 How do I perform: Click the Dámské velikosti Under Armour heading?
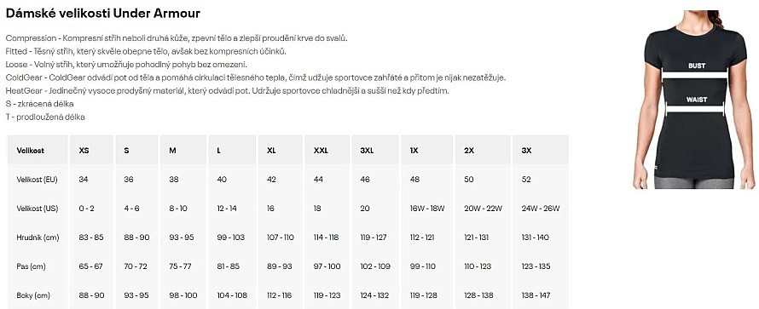click(x=102, y=14)
